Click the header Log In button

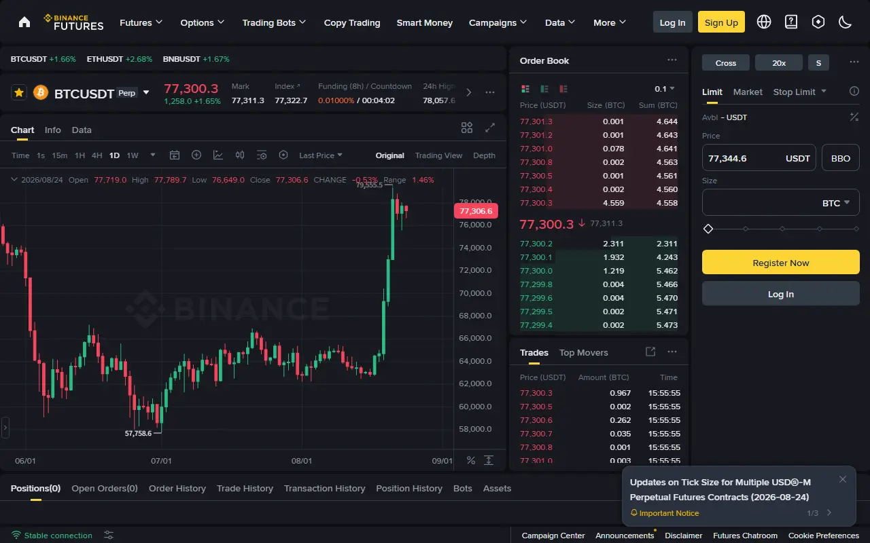point(673,22)
